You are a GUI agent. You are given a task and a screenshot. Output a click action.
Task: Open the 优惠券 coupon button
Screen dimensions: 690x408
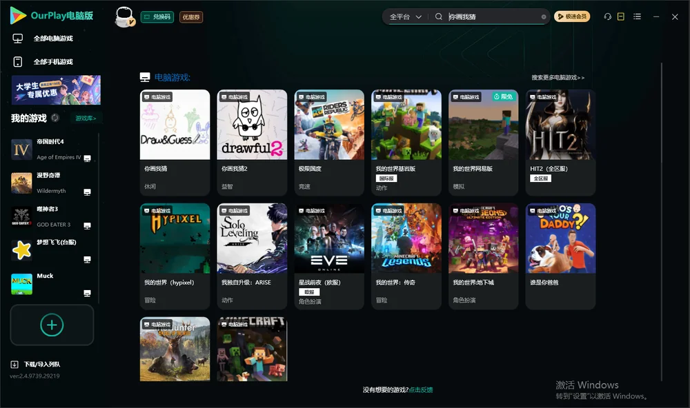[x=191, y=17]
